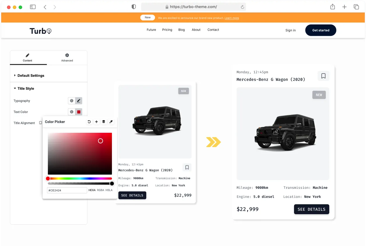
Task: Add color with the plus icon in Color Picker
Action: [96, 122]
